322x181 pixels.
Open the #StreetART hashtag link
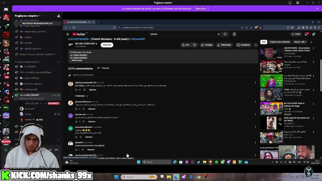tap(138, 39)
